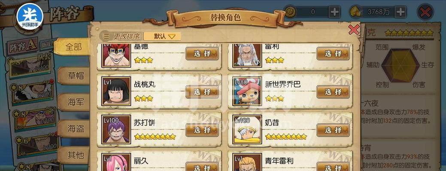The image size is (446, 171).
Task: Switch to the 海盗 filter tab
Action: tap(74, 129)
